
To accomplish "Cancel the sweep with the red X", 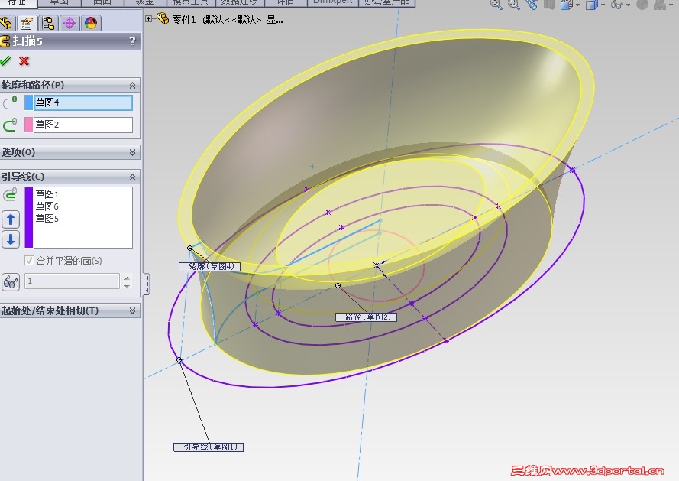I will (24, 60).
